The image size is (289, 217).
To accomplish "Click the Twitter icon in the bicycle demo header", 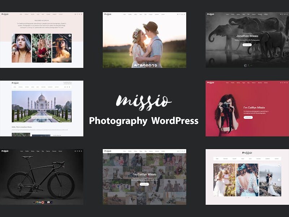I will point(75,151).
